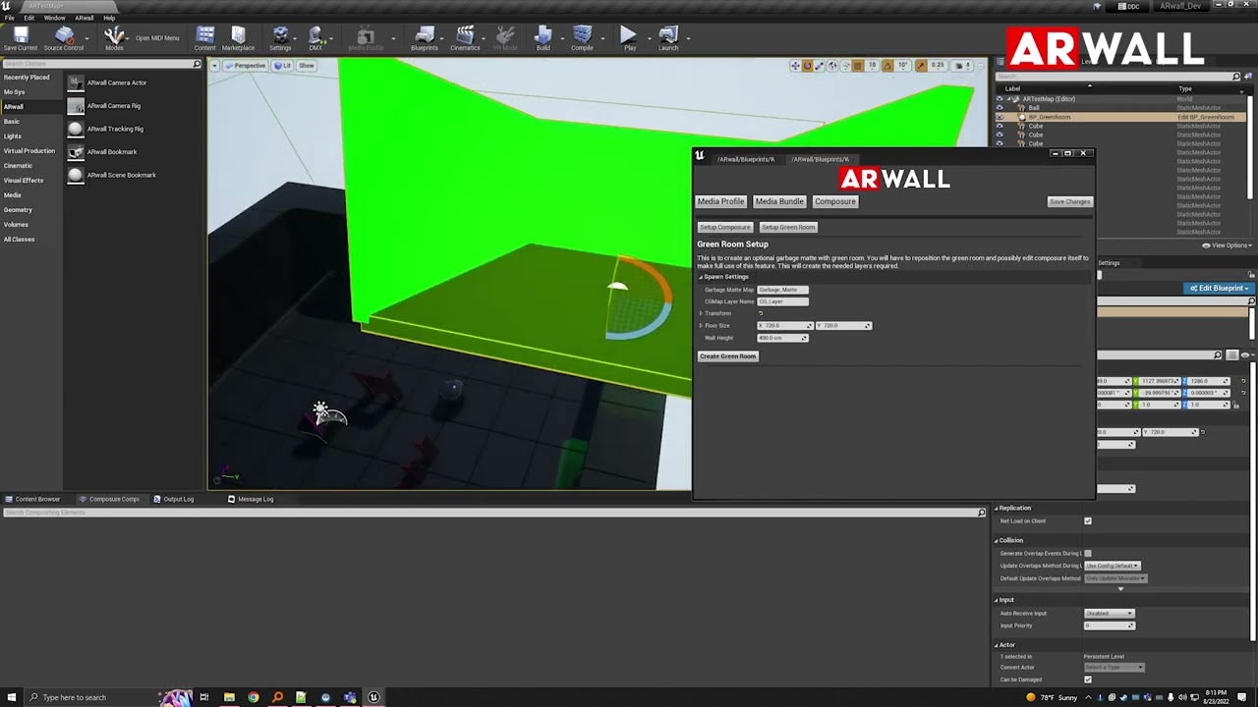Toggle Generate Overlap Events checkbox
The height and width of the screenshot is (707, 1258).
[x=1088, y=554]
